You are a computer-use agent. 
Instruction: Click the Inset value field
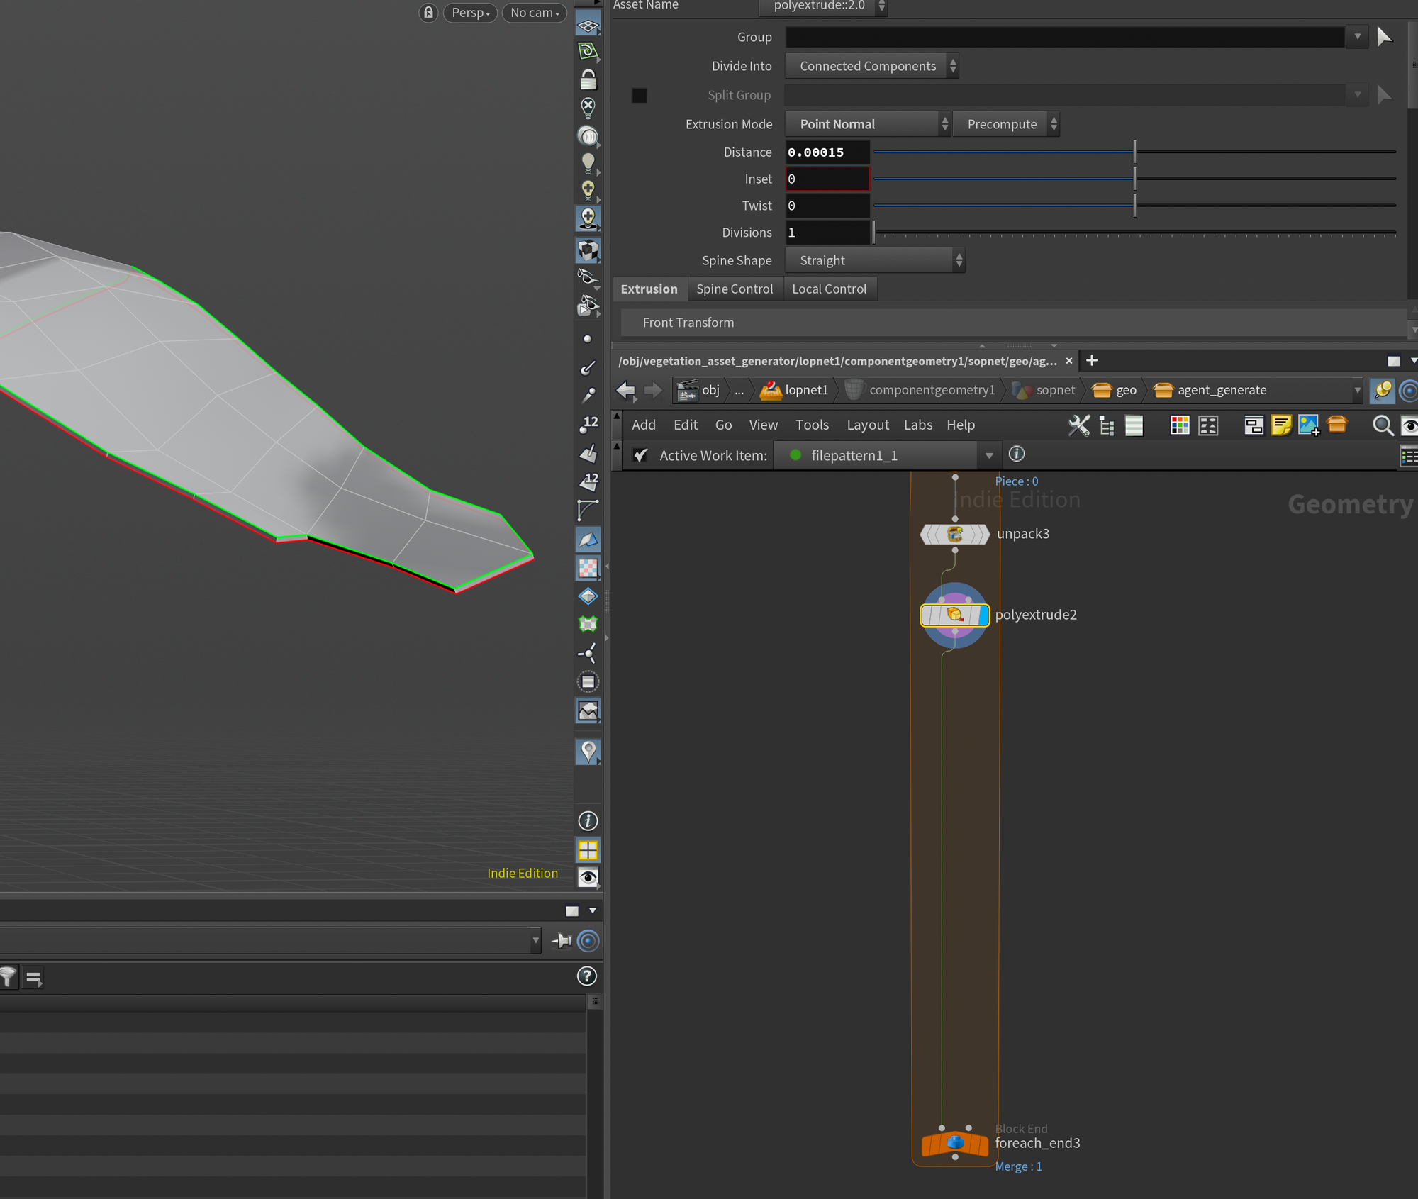click(827, 179)
